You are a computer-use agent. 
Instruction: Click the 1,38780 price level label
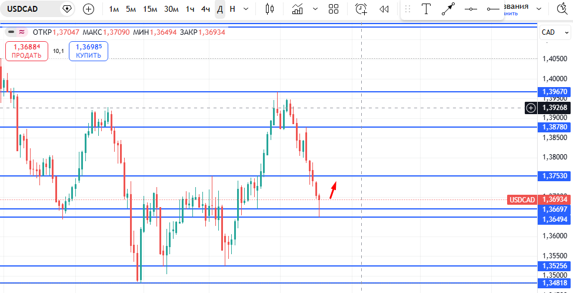[554, 127]
